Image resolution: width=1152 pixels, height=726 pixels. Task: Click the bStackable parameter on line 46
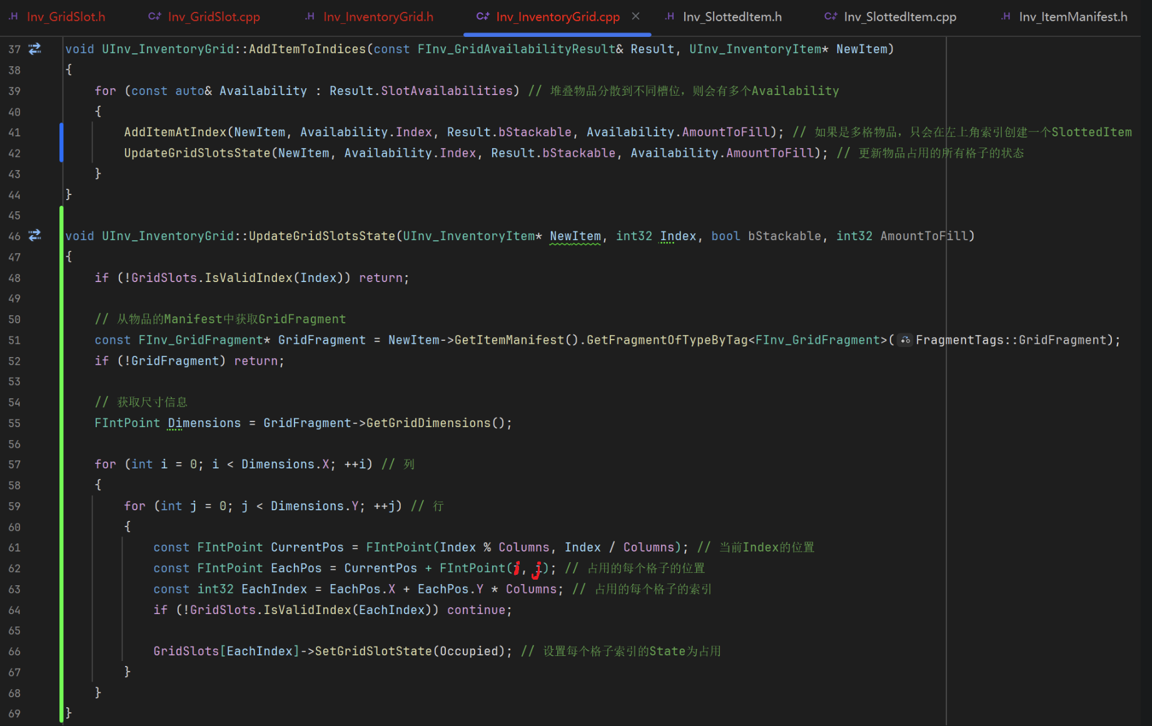(785, 236)
